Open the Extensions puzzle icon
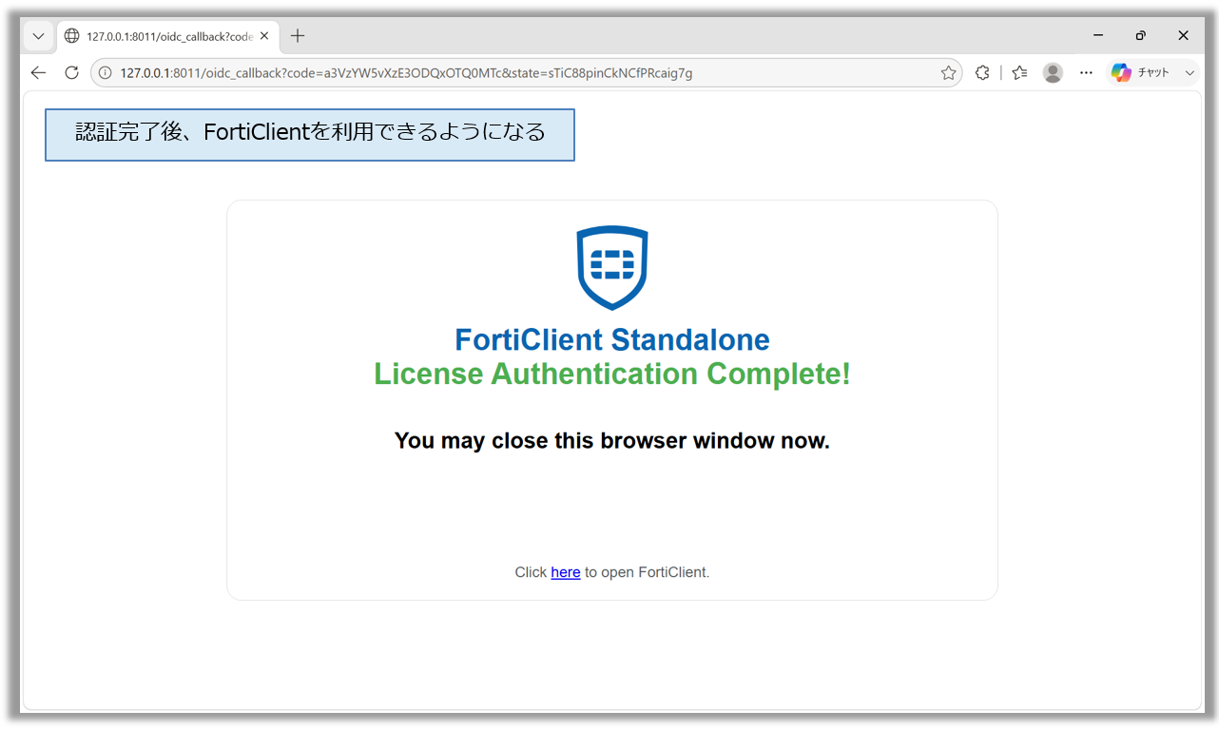Viewport: 1219px width, 730px height. (x=982, y=73)
